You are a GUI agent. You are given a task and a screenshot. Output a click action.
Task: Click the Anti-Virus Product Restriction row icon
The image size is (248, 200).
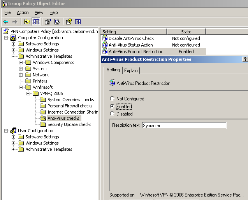tap(105, 52)
